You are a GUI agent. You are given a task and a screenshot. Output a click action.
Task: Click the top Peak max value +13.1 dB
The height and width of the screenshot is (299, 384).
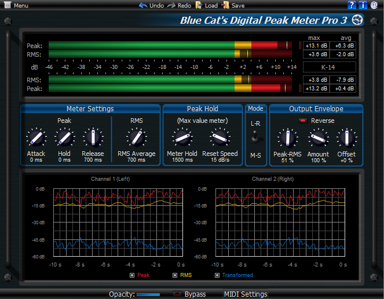(x=316, y=46)
